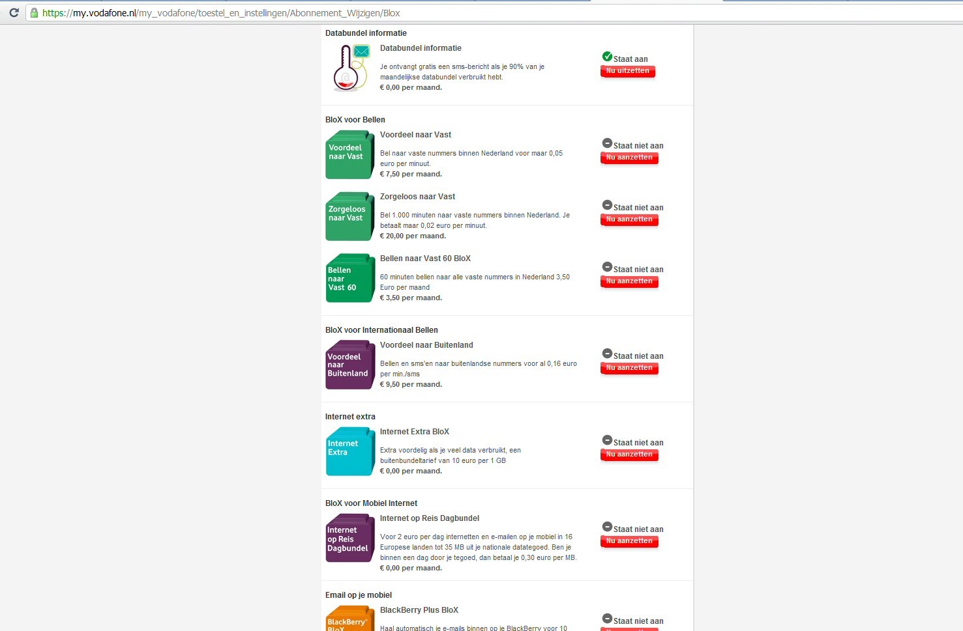This screenshot has width=963, height=631.
Task: Click 'Staat niet aan' text beside Internet Extra BloX
Action: [638, 443]
